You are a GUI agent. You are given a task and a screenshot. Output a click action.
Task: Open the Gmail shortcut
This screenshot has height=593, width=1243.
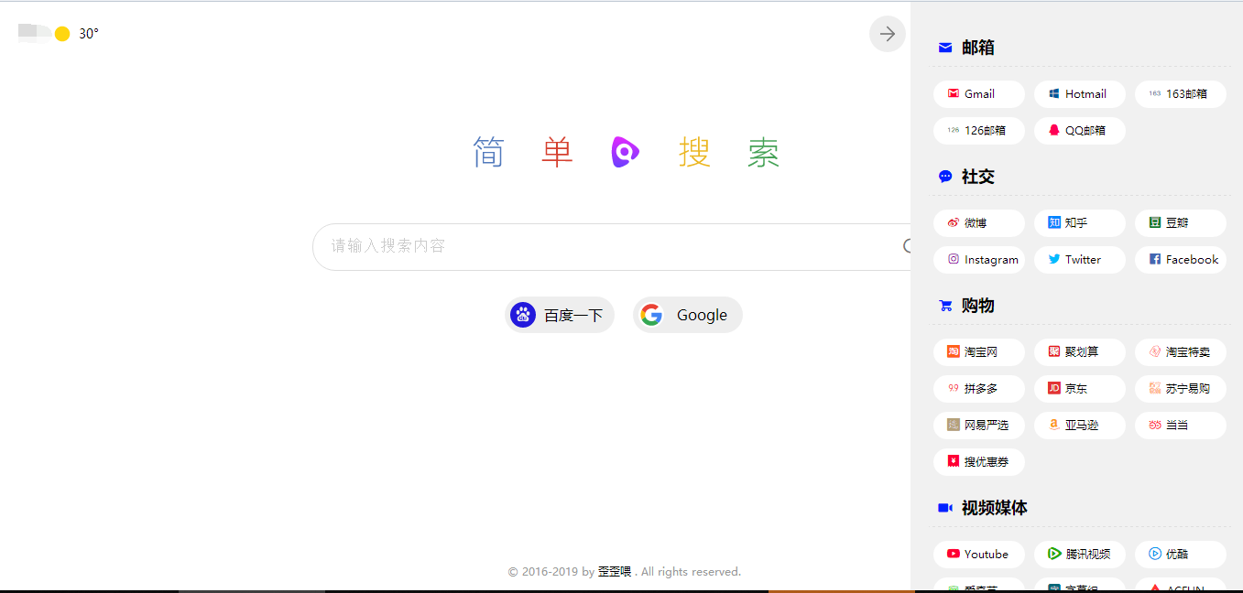click(x=979, y=94)
